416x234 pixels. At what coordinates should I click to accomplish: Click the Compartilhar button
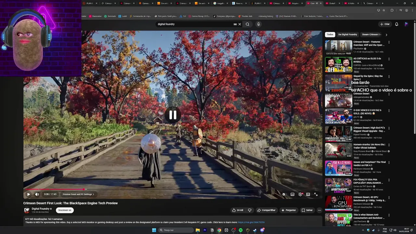pyautogui.click(x=266, y=210)
